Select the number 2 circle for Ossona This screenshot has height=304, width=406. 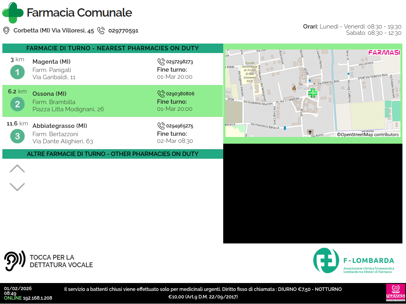pyautogui.click(x=17, y=104)
